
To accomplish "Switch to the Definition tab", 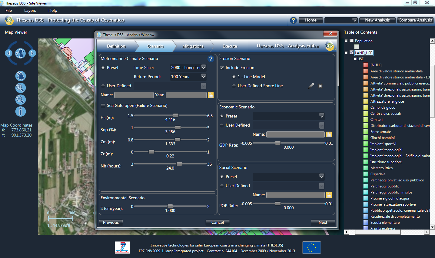I will tap(116, 46).
